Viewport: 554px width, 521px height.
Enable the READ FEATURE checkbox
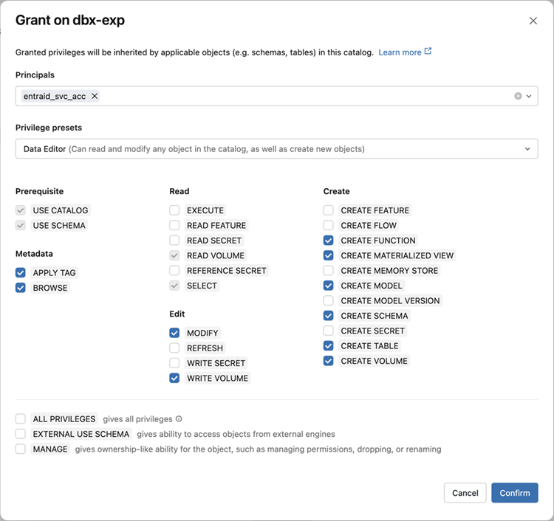[x=174, y=225]
